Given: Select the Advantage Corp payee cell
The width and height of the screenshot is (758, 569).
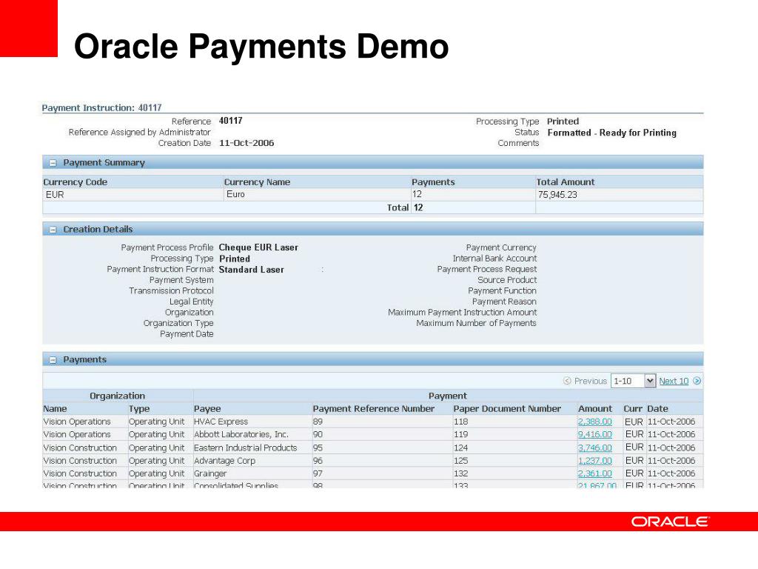Looking at the screenshot, I should coord(224,461).
